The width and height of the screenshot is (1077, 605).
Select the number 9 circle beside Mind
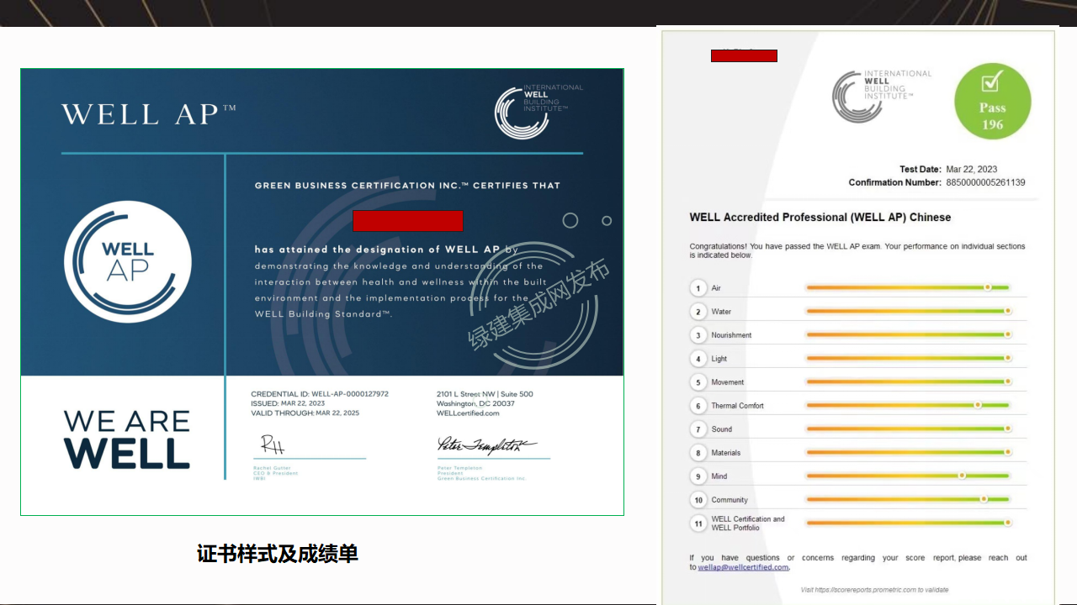point(698,476)
